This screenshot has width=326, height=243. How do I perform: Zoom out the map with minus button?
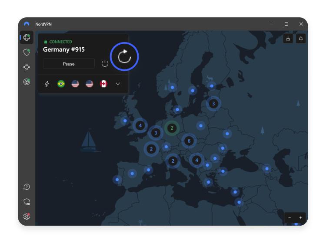point(289,218)
